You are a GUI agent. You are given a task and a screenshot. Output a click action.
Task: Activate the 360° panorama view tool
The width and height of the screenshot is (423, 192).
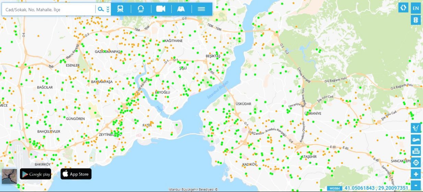coord(141,9)
